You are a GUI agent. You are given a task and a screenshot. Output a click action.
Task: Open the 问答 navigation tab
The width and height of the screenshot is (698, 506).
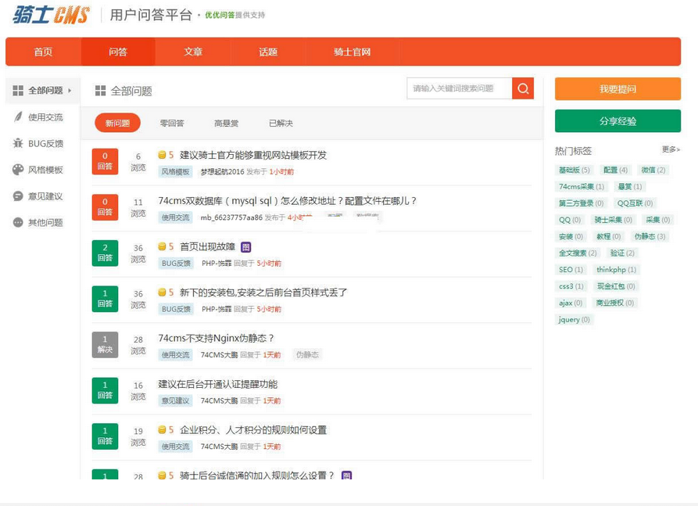click(118, 52)
